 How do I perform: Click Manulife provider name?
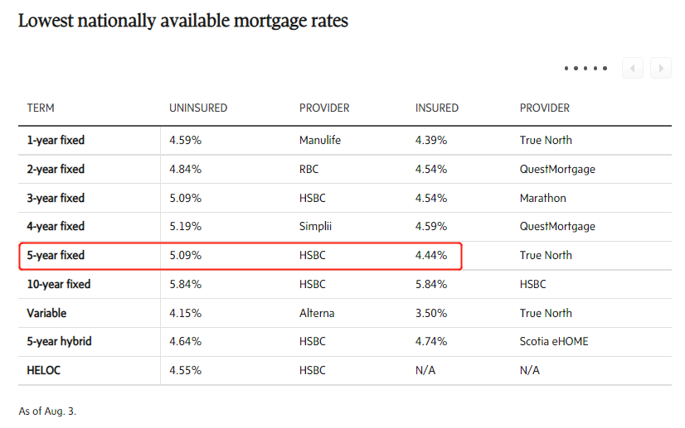[320, 140]
